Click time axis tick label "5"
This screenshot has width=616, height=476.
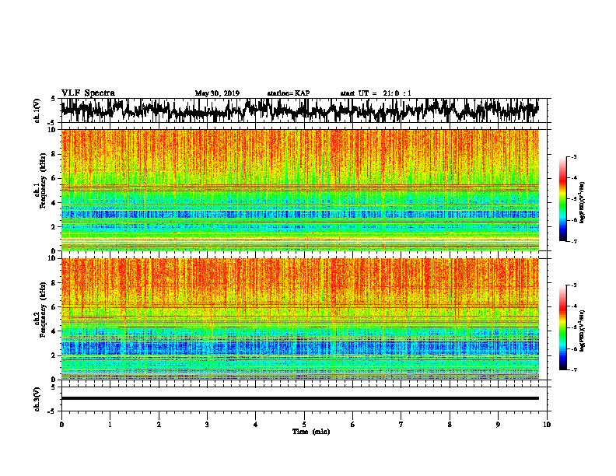tap(304, 425)
